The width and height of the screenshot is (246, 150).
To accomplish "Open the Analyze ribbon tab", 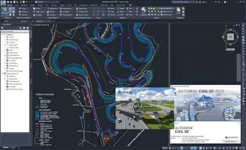I will (x=40, y=5).
